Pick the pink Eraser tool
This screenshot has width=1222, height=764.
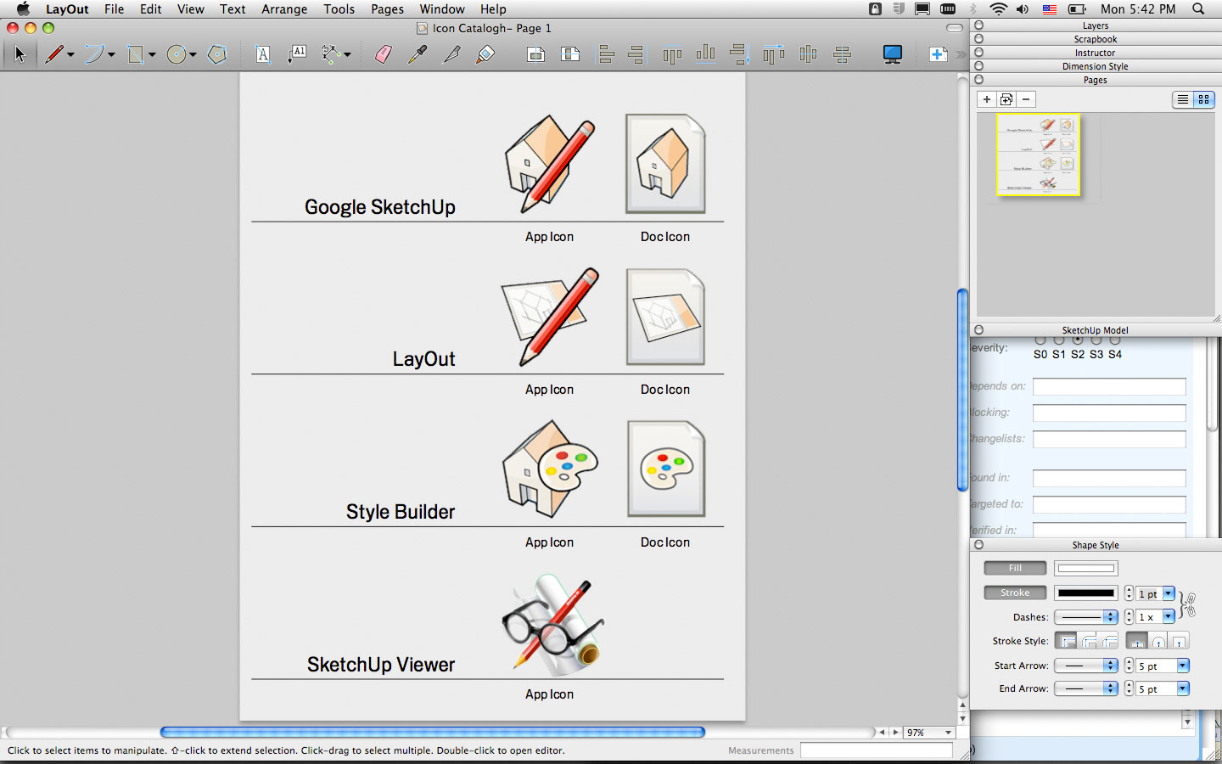384,54
